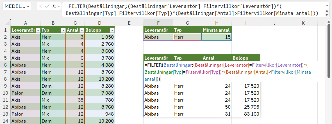Click result cell with 25 795
This screenshot has width=332, height=124.
click(x=246, y=107)
